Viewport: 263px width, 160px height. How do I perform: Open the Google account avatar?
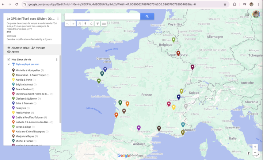[x=256, y=14]
